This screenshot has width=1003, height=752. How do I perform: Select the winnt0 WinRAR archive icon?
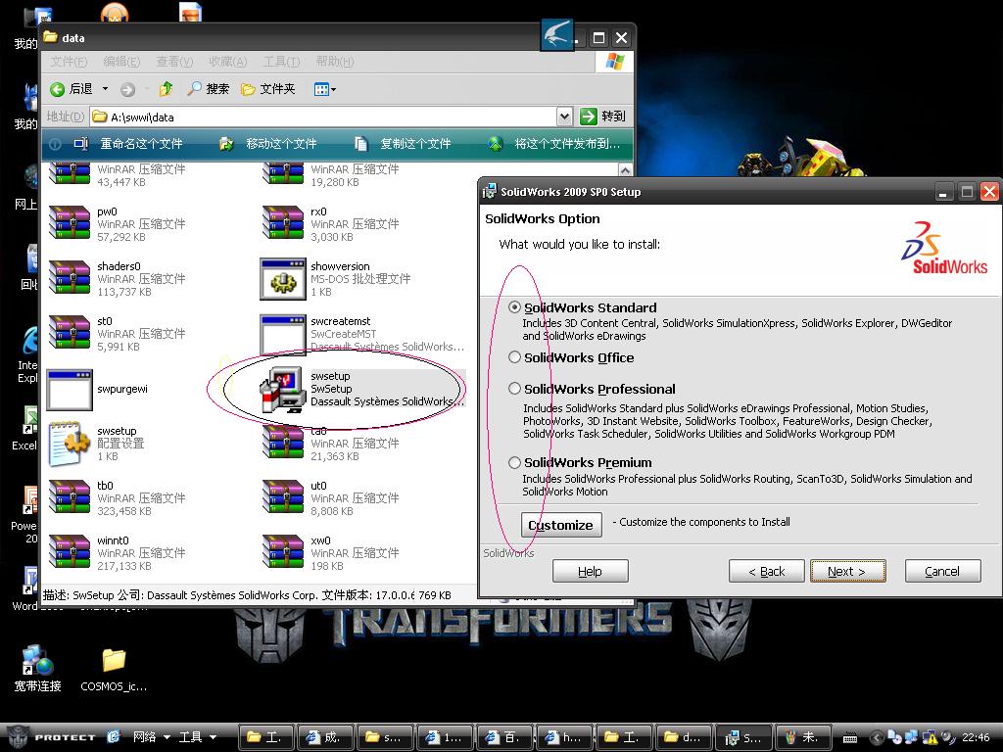[x=70, y=551]
